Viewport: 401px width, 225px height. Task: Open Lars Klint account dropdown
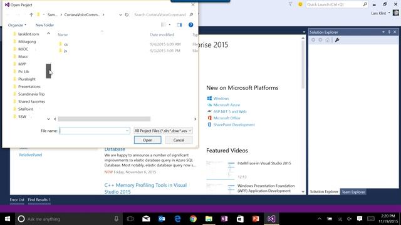pyautogui.click(x=389, y=13)
